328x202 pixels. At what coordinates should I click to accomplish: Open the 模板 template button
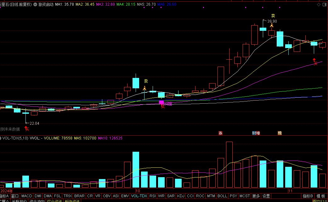(x=321, y=196)
